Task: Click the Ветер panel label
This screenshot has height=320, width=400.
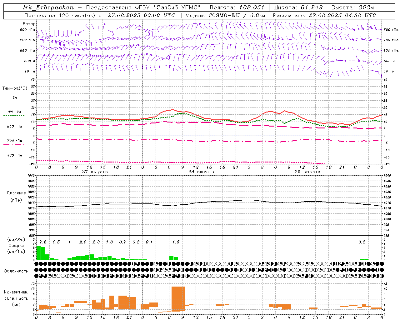Action: [x=29, y=24]
